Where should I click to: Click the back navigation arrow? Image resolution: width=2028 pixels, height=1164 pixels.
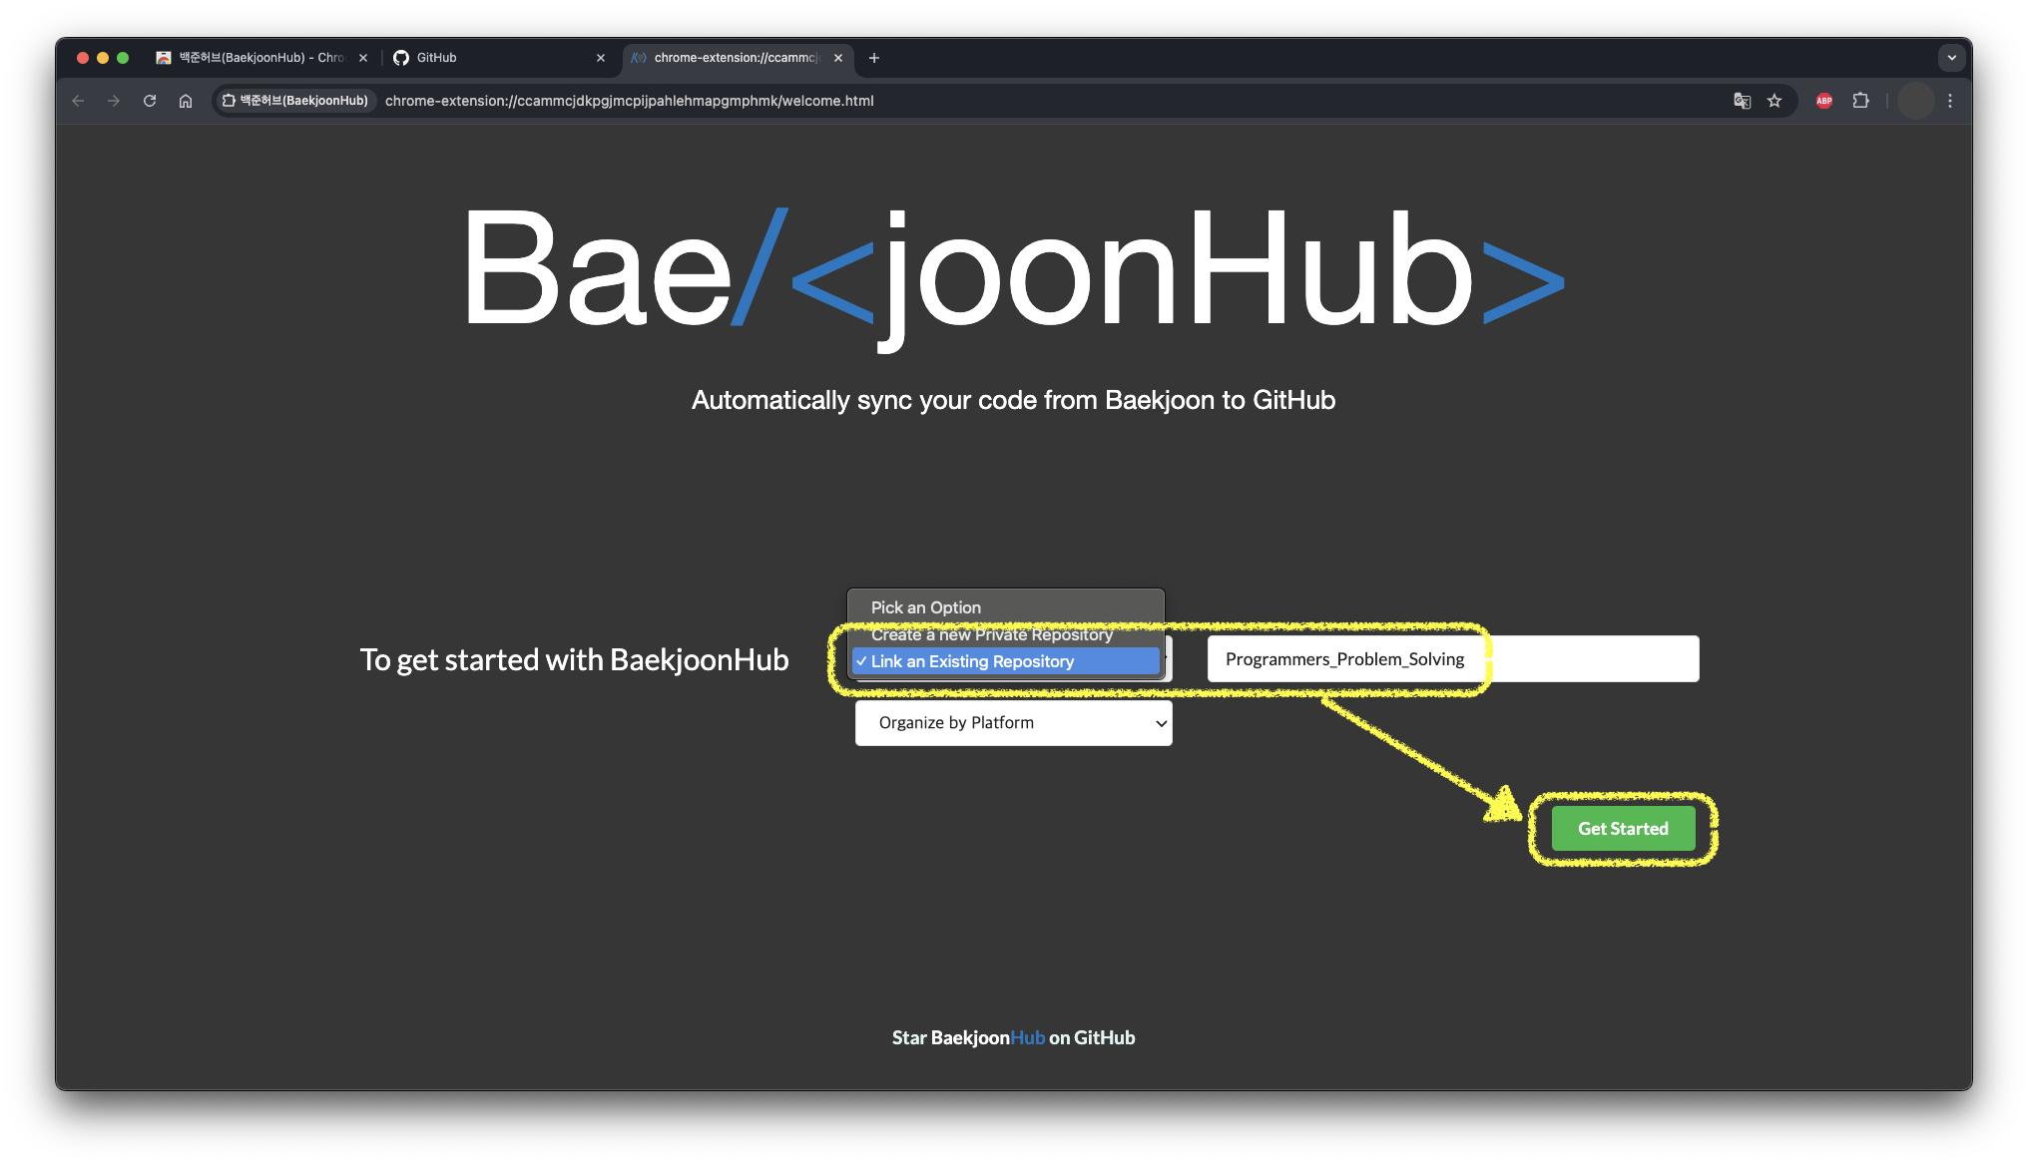point(78,101)
